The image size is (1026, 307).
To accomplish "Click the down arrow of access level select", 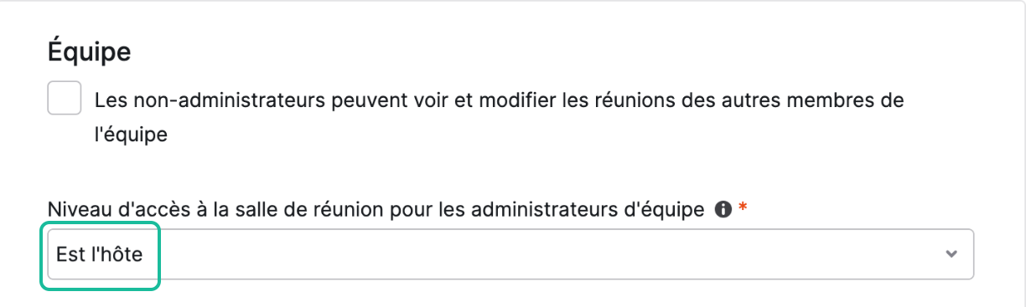I will click(951, 253).
